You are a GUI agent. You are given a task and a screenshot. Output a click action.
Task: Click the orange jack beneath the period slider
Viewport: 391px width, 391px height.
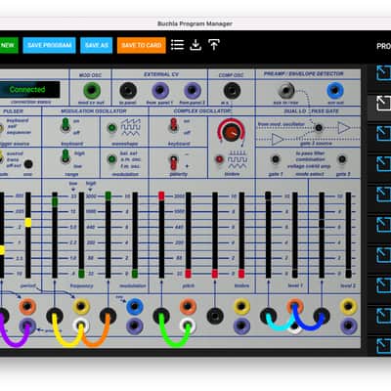(x=27, y=306)
